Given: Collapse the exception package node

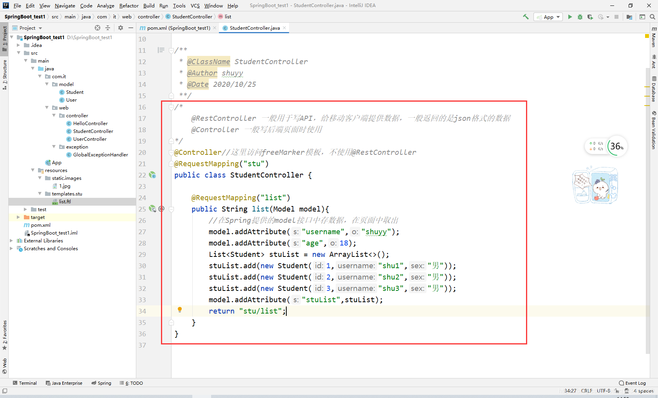Looking at the screenshot, I should click(x=54, y=147).
